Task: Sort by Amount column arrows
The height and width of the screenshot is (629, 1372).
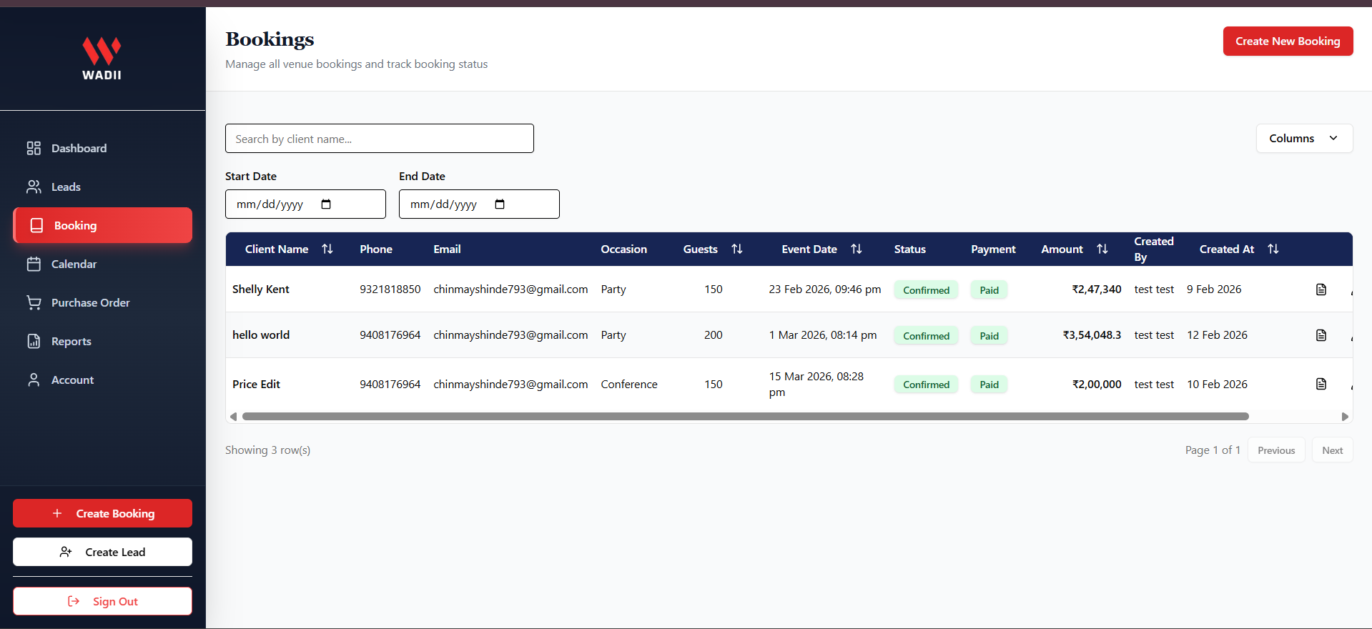Action: click(x=1102, y=249)
